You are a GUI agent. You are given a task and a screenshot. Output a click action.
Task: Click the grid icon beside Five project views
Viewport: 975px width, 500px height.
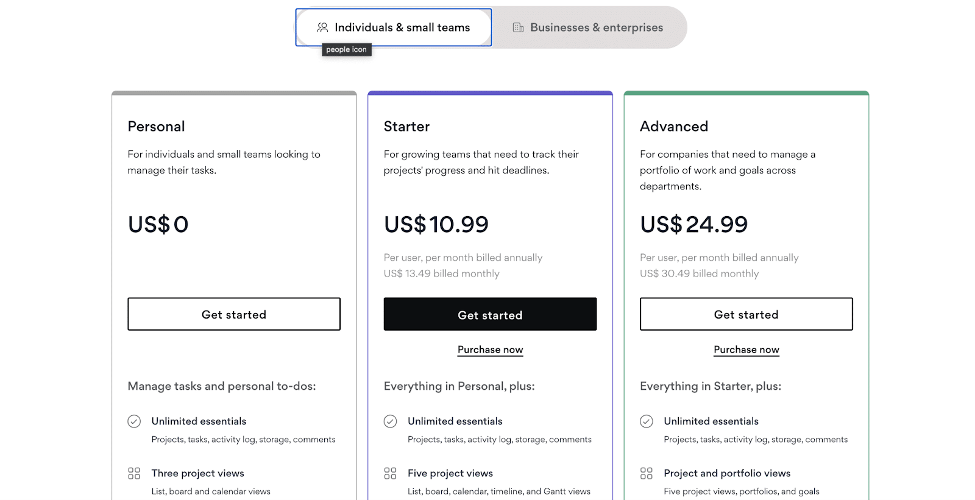click(x=391, y=473)
